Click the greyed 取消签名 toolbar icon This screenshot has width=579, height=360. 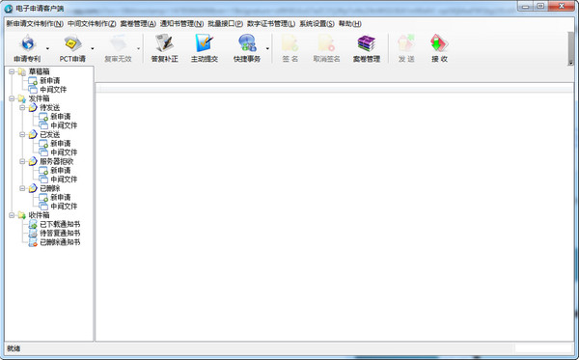pyautogui.click(x=326, y=43)
